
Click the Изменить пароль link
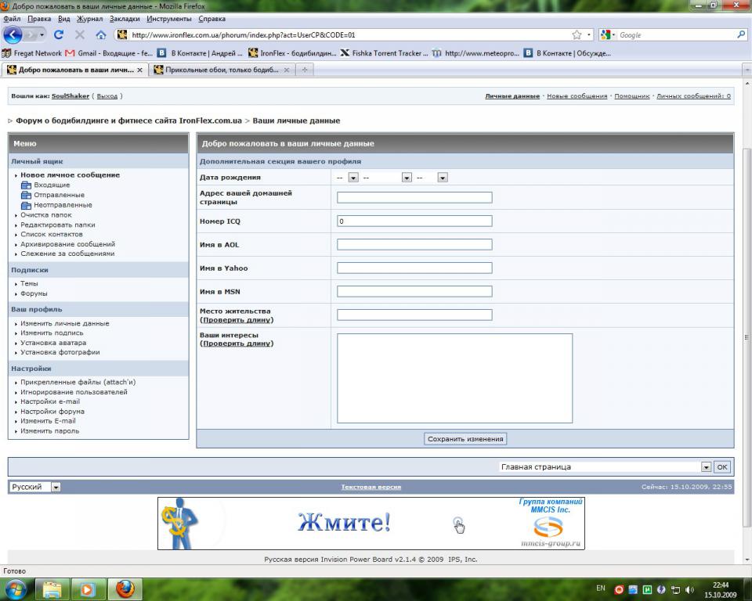[49, 430]
